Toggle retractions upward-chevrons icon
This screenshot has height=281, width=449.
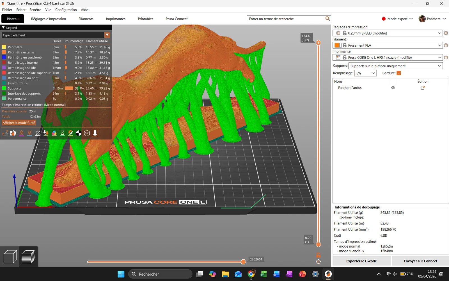point(21,133)
